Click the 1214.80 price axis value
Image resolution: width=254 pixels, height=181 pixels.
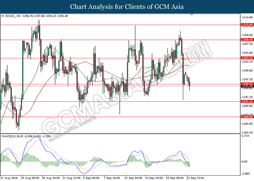(247, 17)
